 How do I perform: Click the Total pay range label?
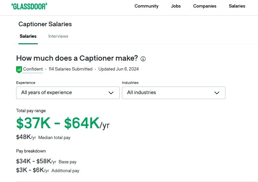[x=31, y=111]
